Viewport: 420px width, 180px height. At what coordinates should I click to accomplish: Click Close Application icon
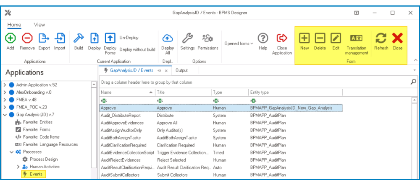[282, 38]
